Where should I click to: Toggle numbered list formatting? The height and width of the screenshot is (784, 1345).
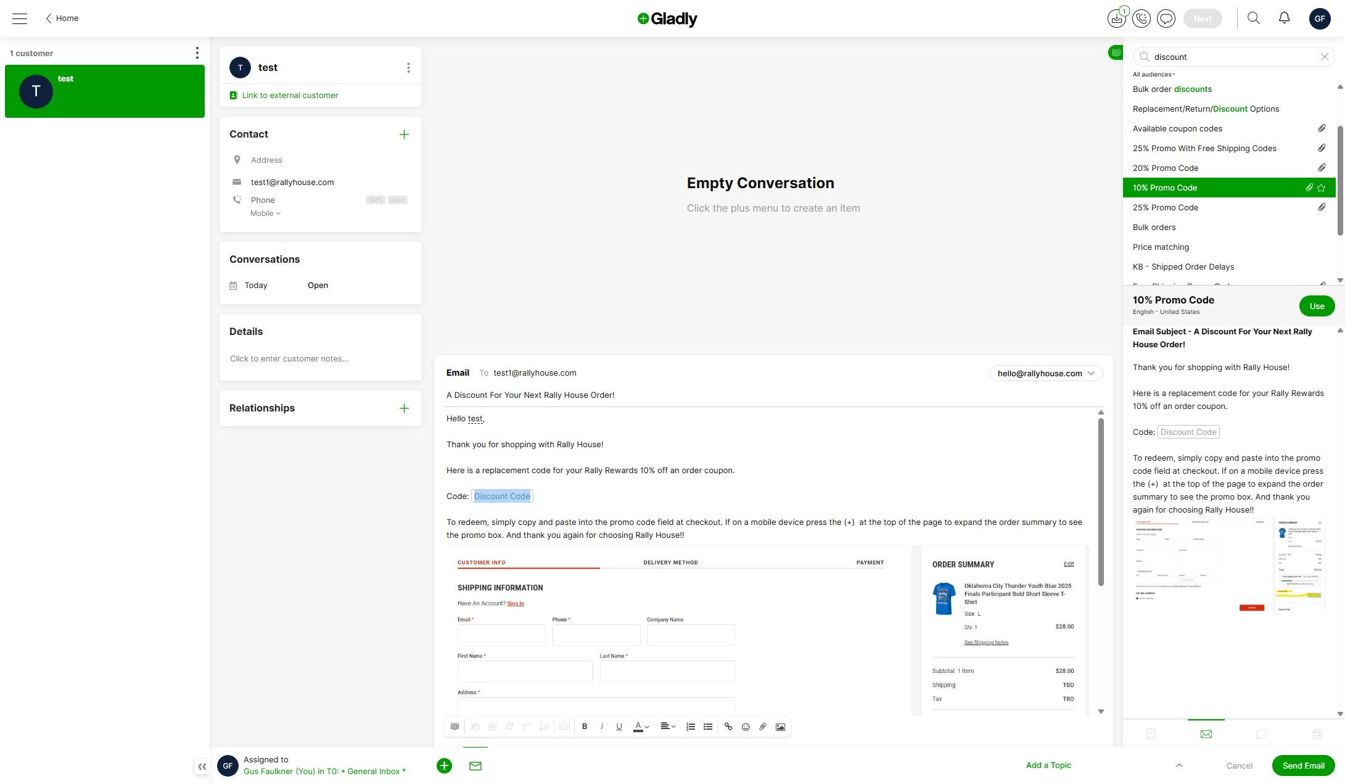click(691, 727)
